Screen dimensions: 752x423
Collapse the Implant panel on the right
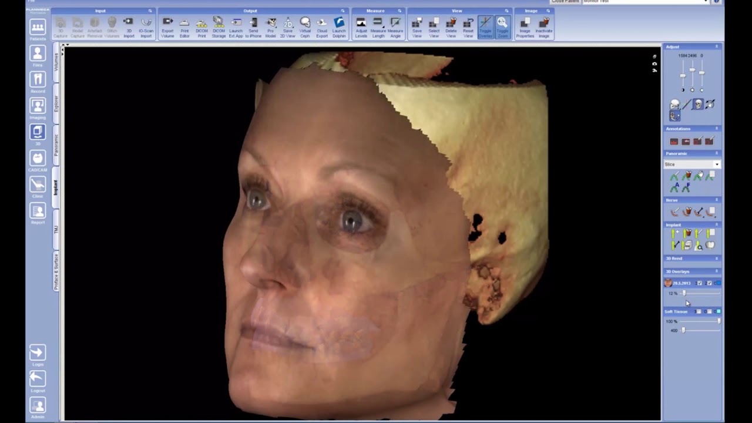717,224
